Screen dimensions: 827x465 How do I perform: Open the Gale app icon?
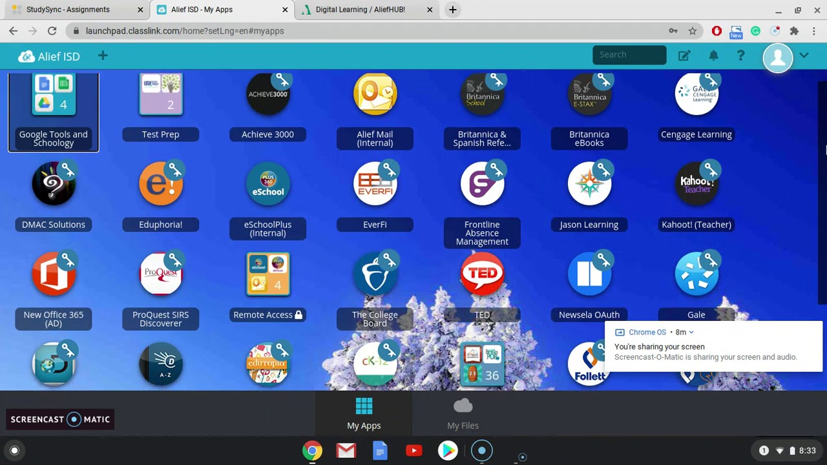point(696,274)
